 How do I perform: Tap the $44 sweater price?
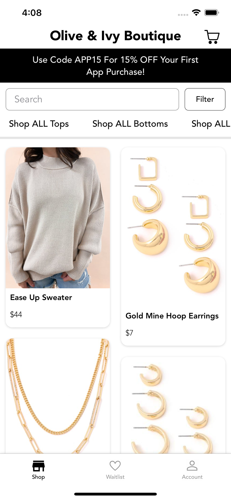click(x=16, y=314)
